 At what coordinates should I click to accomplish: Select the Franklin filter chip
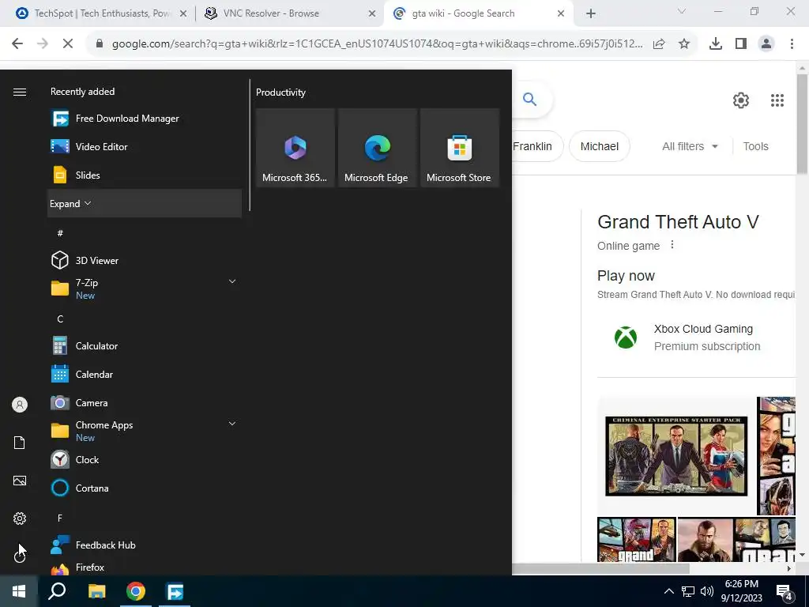pos(537,146)
